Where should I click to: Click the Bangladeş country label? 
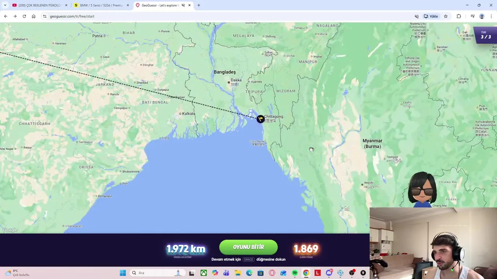click(x=225, y=72)
